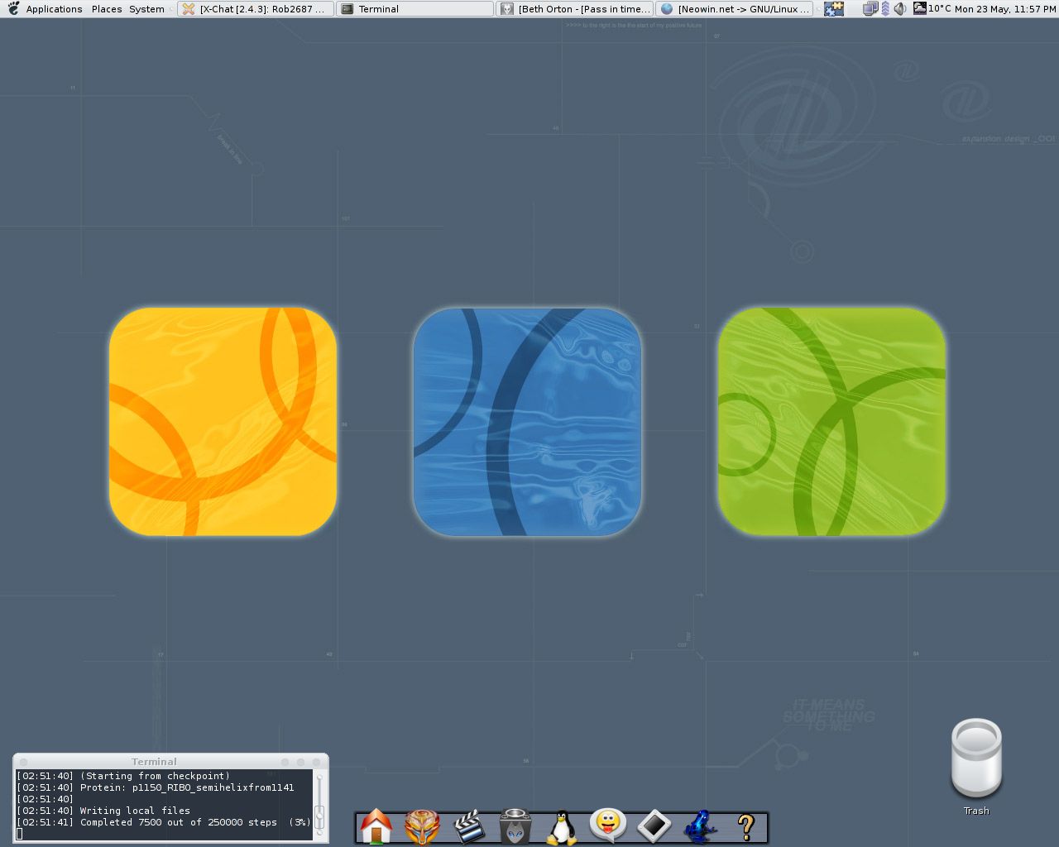Viewport: 1059px width, 847px height.
Task: Open the Applications menu
Action: coord(54,9)
